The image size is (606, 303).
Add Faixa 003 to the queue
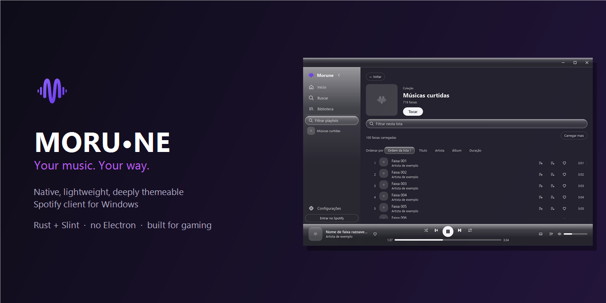point(553,186)
